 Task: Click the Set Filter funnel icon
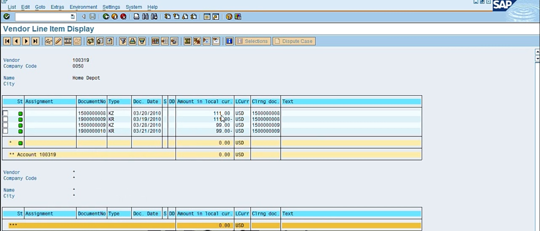123,41
